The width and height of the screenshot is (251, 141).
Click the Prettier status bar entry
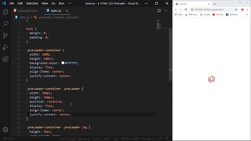point(148,139)
